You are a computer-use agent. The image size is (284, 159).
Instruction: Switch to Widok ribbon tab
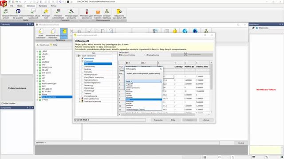[x=20, y=6]
